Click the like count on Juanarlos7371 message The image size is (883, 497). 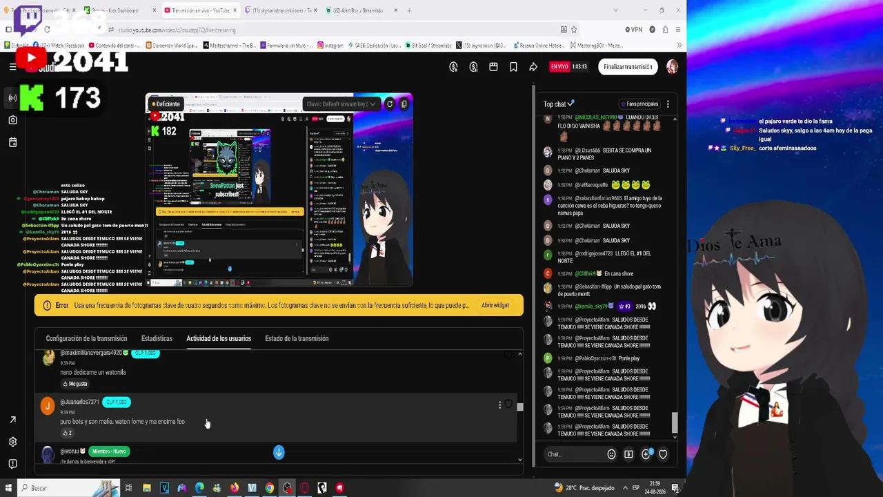click(x=67, y=433)
